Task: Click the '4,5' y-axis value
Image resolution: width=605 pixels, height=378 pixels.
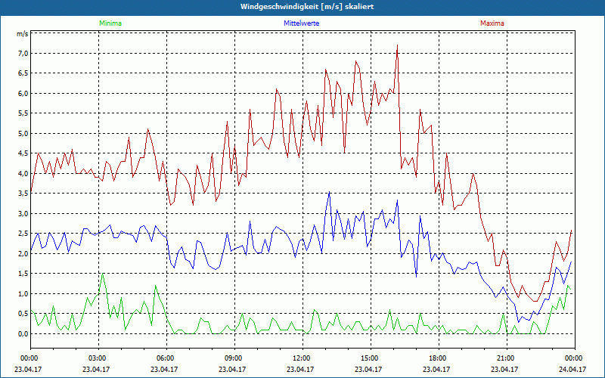Action: tap(23, 153)
